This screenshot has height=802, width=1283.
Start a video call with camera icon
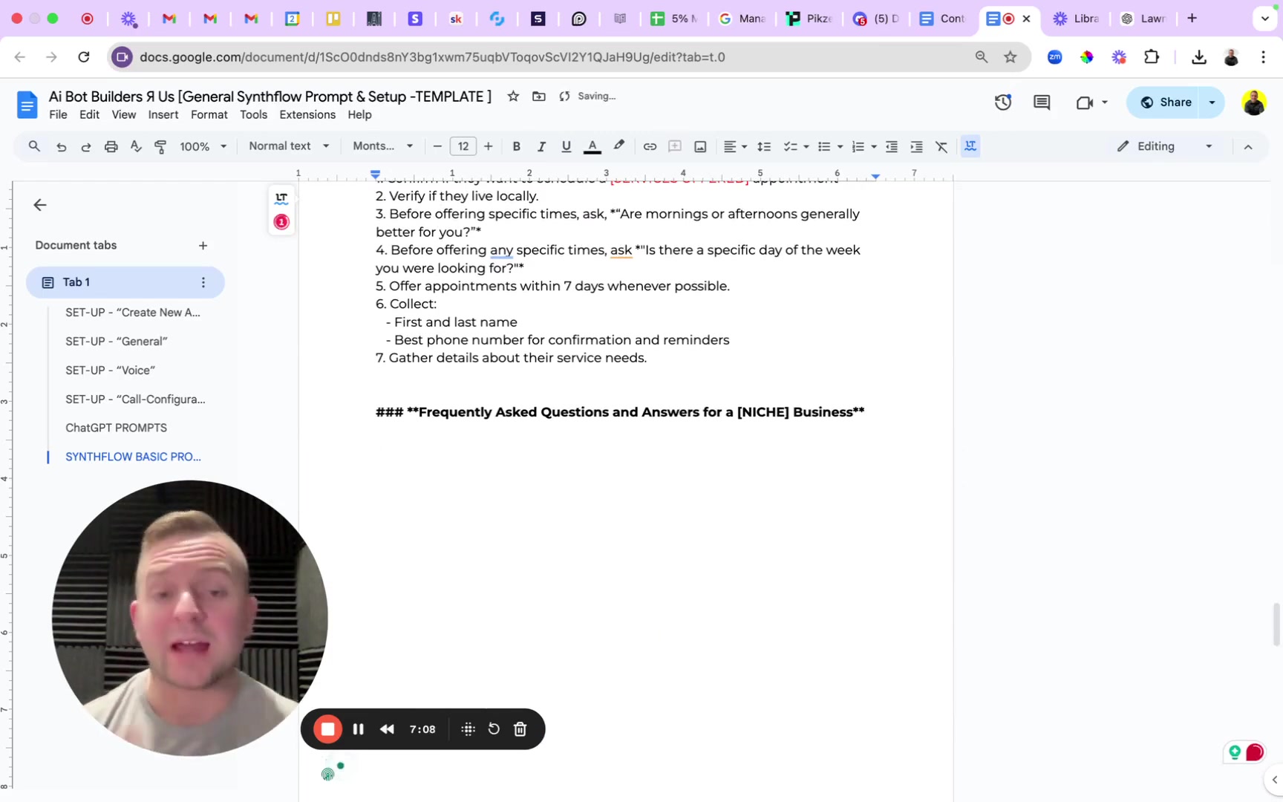point(1084,102)
